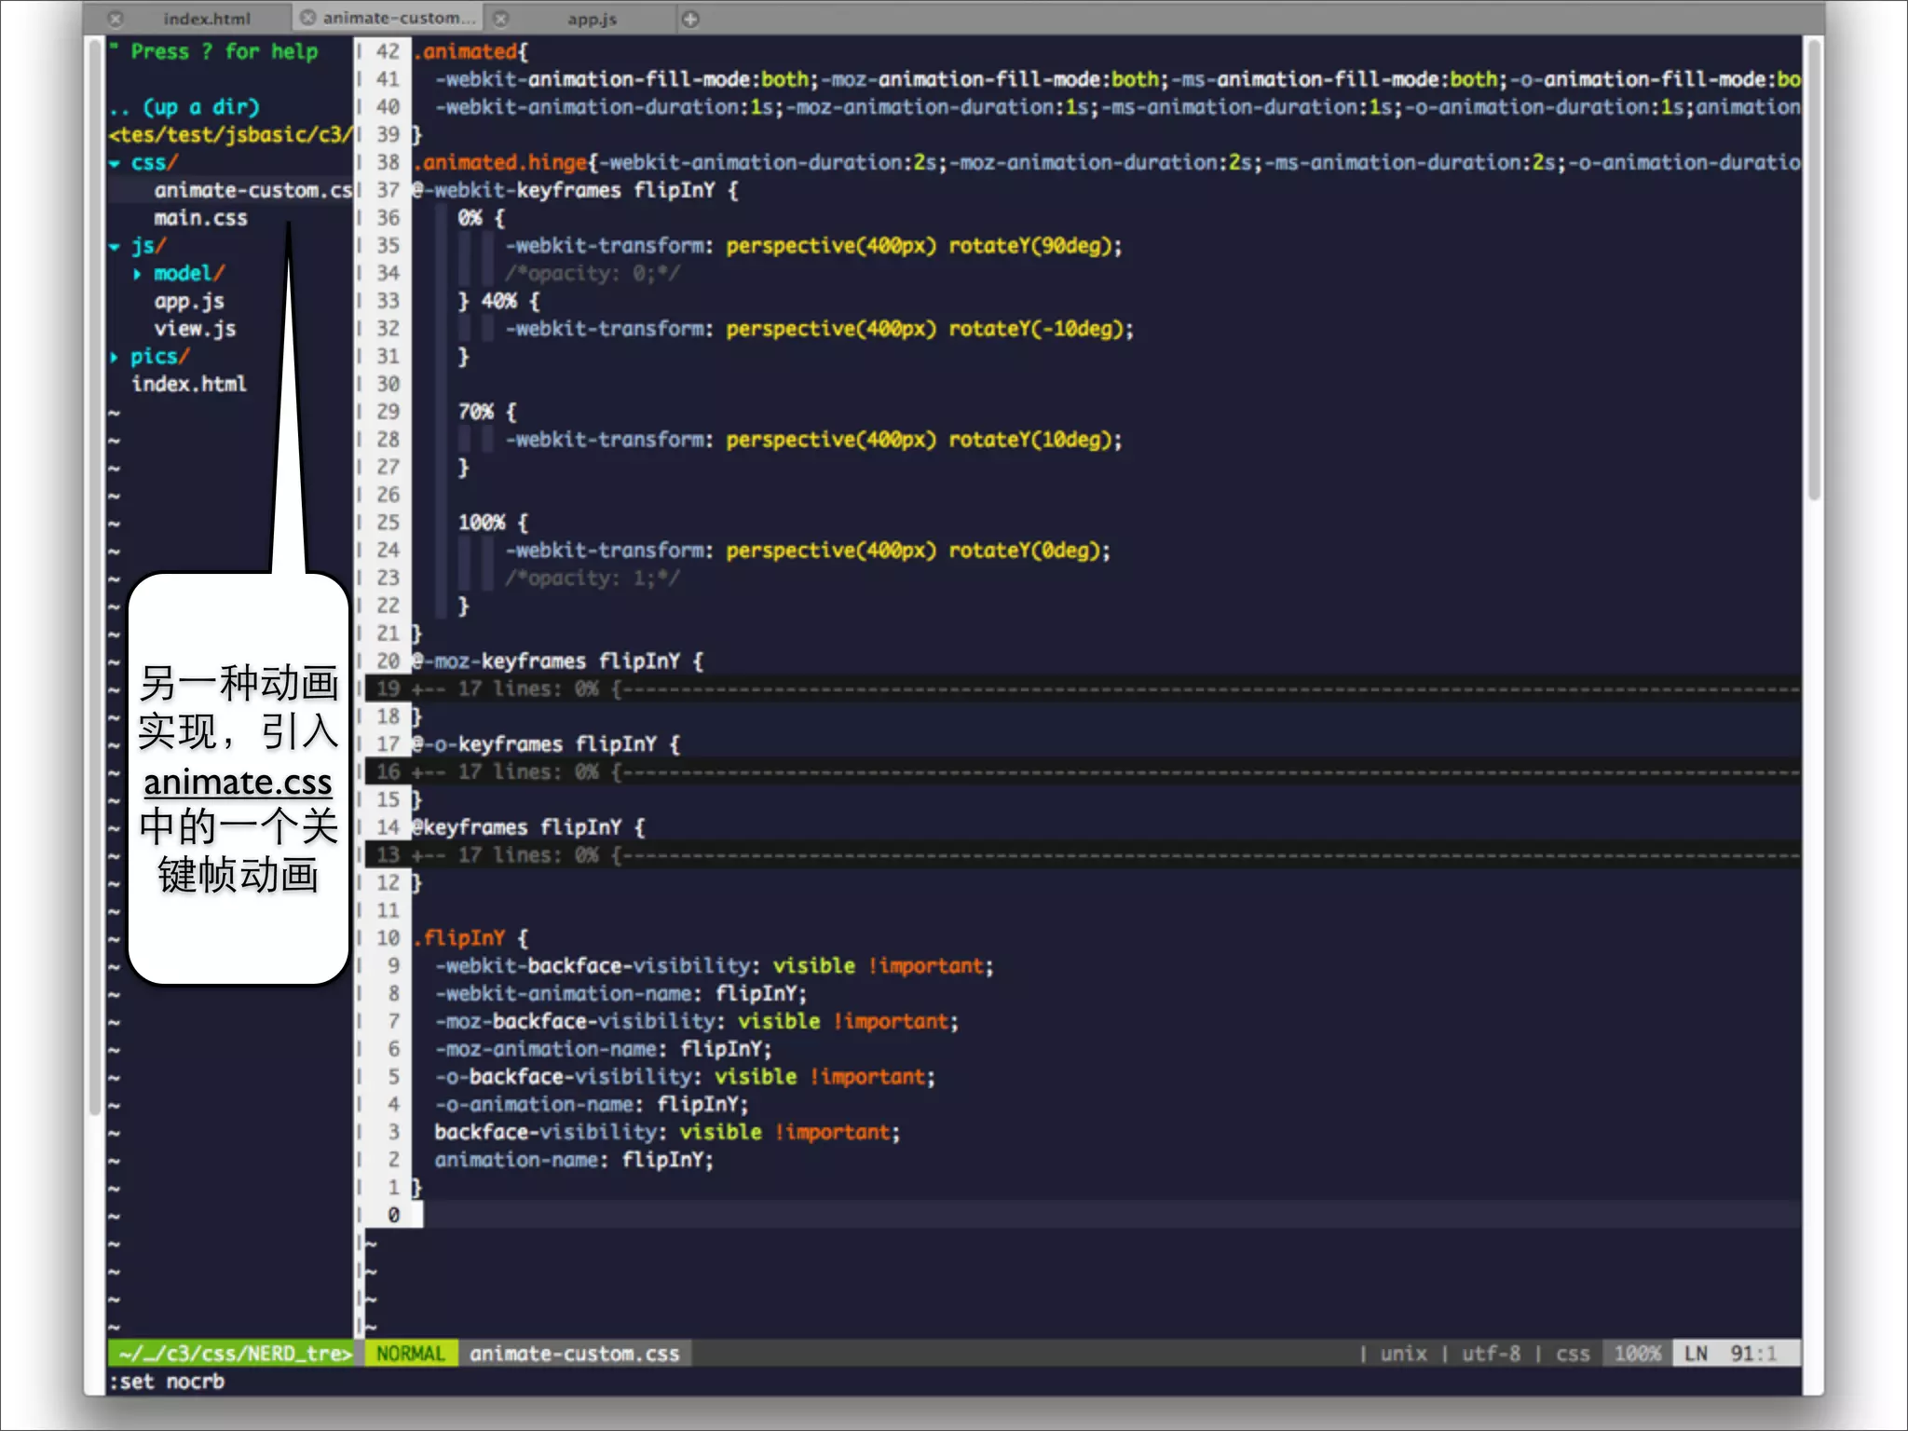
Task: Open a new tab with plus icon
Action: pyautogui.click(x=690, y=19)
